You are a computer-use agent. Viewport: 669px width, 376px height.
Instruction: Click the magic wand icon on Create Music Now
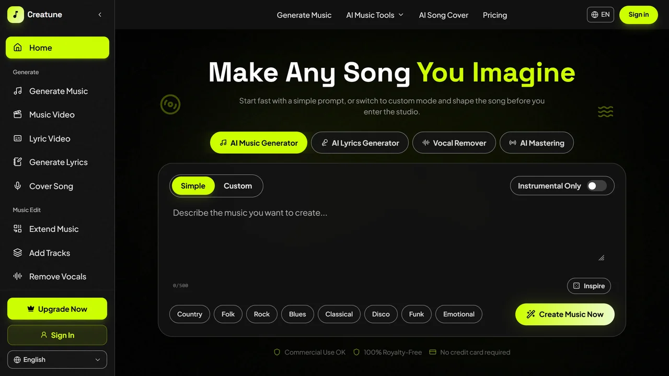point(531,314)
